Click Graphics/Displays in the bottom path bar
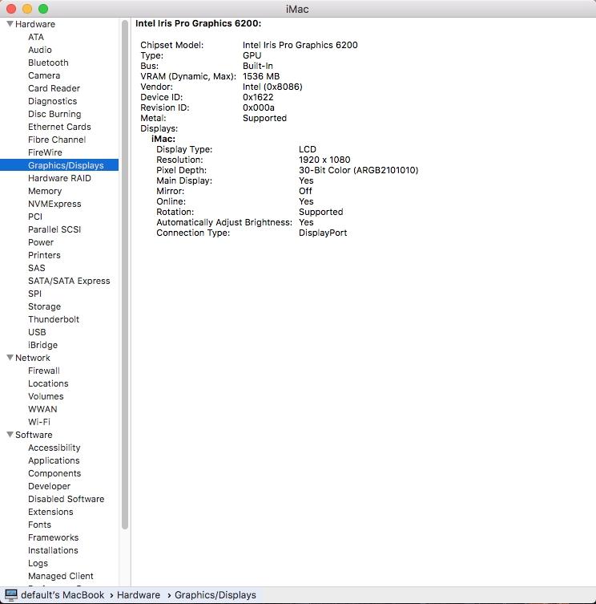 coord(215,595)
